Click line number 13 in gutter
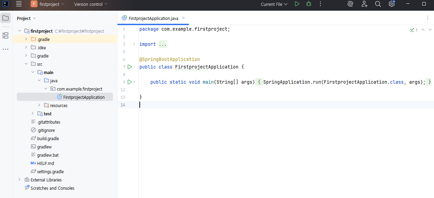Image resolution: width=434 pixels, height=198 pixels. pos(123,97)
